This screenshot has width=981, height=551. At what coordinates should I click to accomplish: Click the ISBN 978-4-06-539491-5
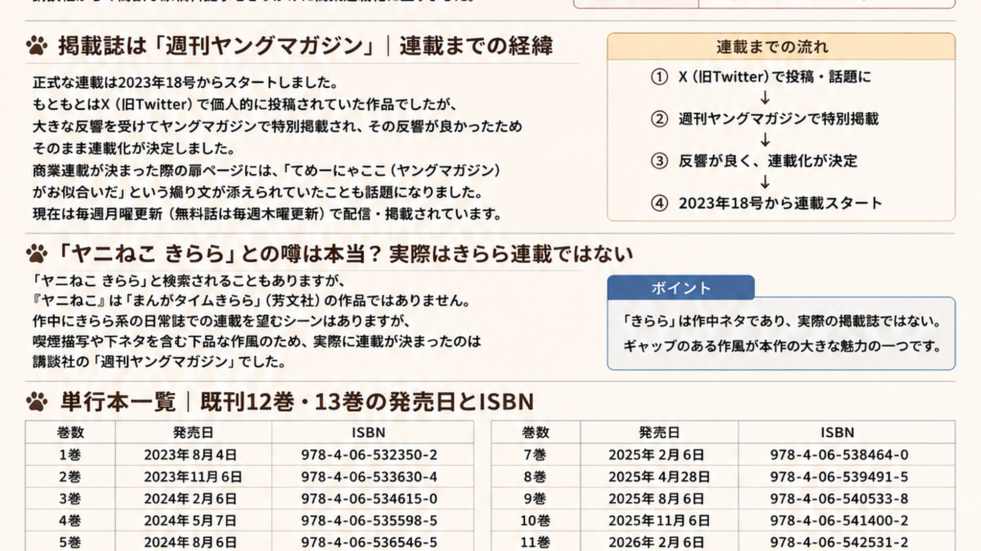pos(839,477)
